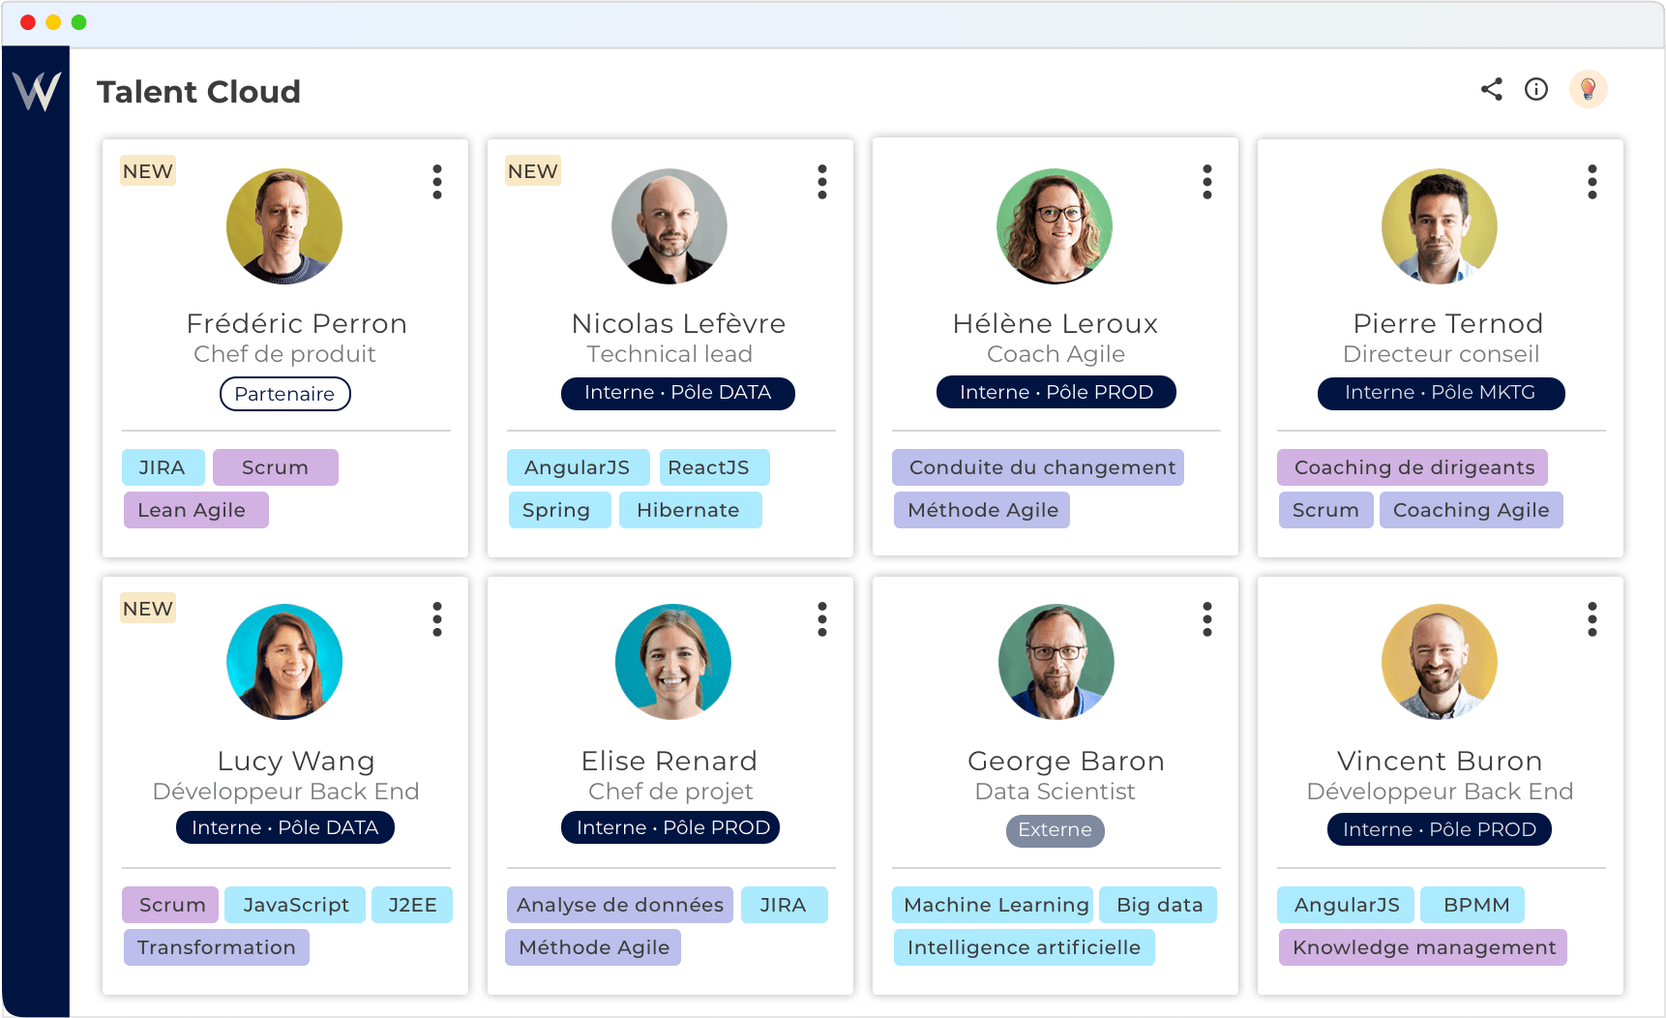Open Lucy Wang's kebab menu
The height and width of the screenshot is (1018, 1666).
pos(437,619)
